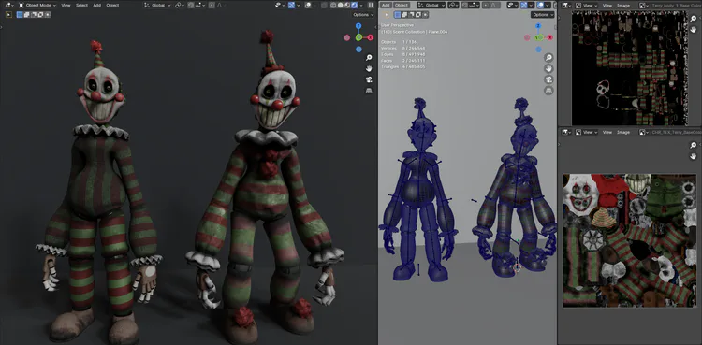Open editor type dropdown in lower image editor
This screenshot has width=702, height=345.
567,132
